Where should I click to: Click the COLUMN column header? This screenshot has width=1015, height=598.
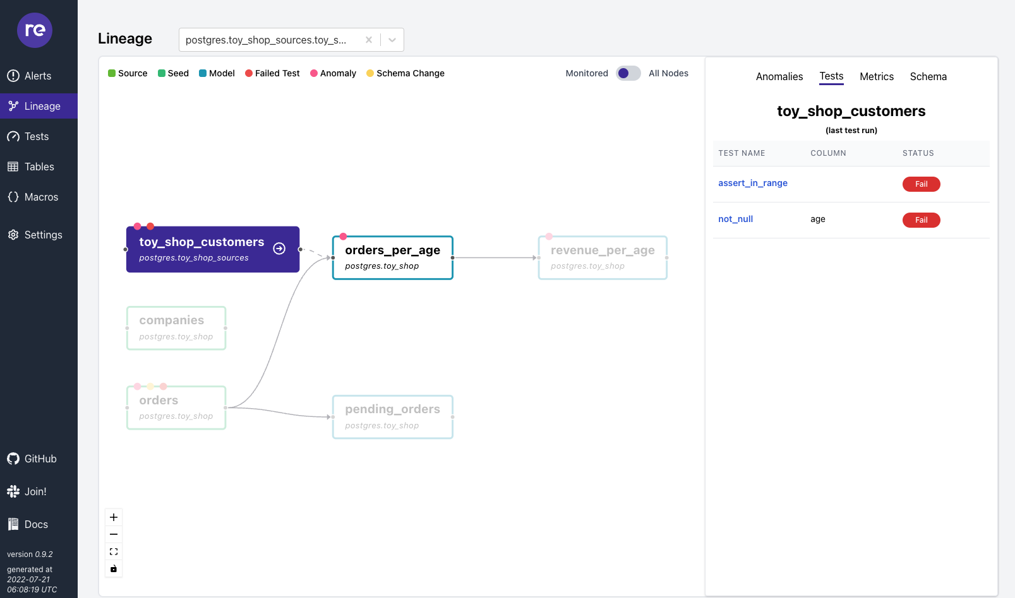coord(828,153)
